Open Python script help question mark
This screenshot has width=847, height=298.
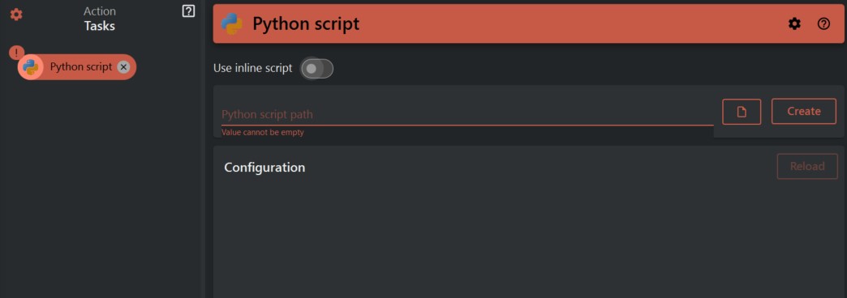point(823,23)
